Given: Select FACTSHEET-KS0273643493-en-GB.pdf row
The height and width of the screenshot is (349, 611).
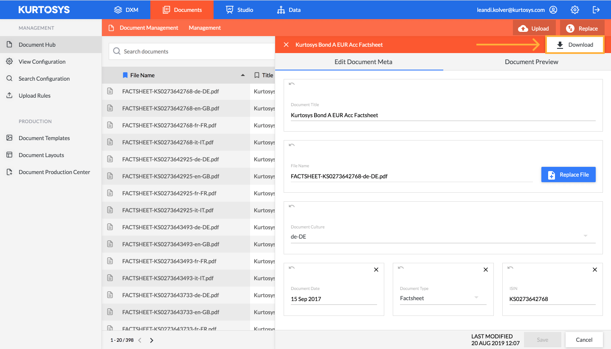Looking at the screenshot, I should point(189,244).
